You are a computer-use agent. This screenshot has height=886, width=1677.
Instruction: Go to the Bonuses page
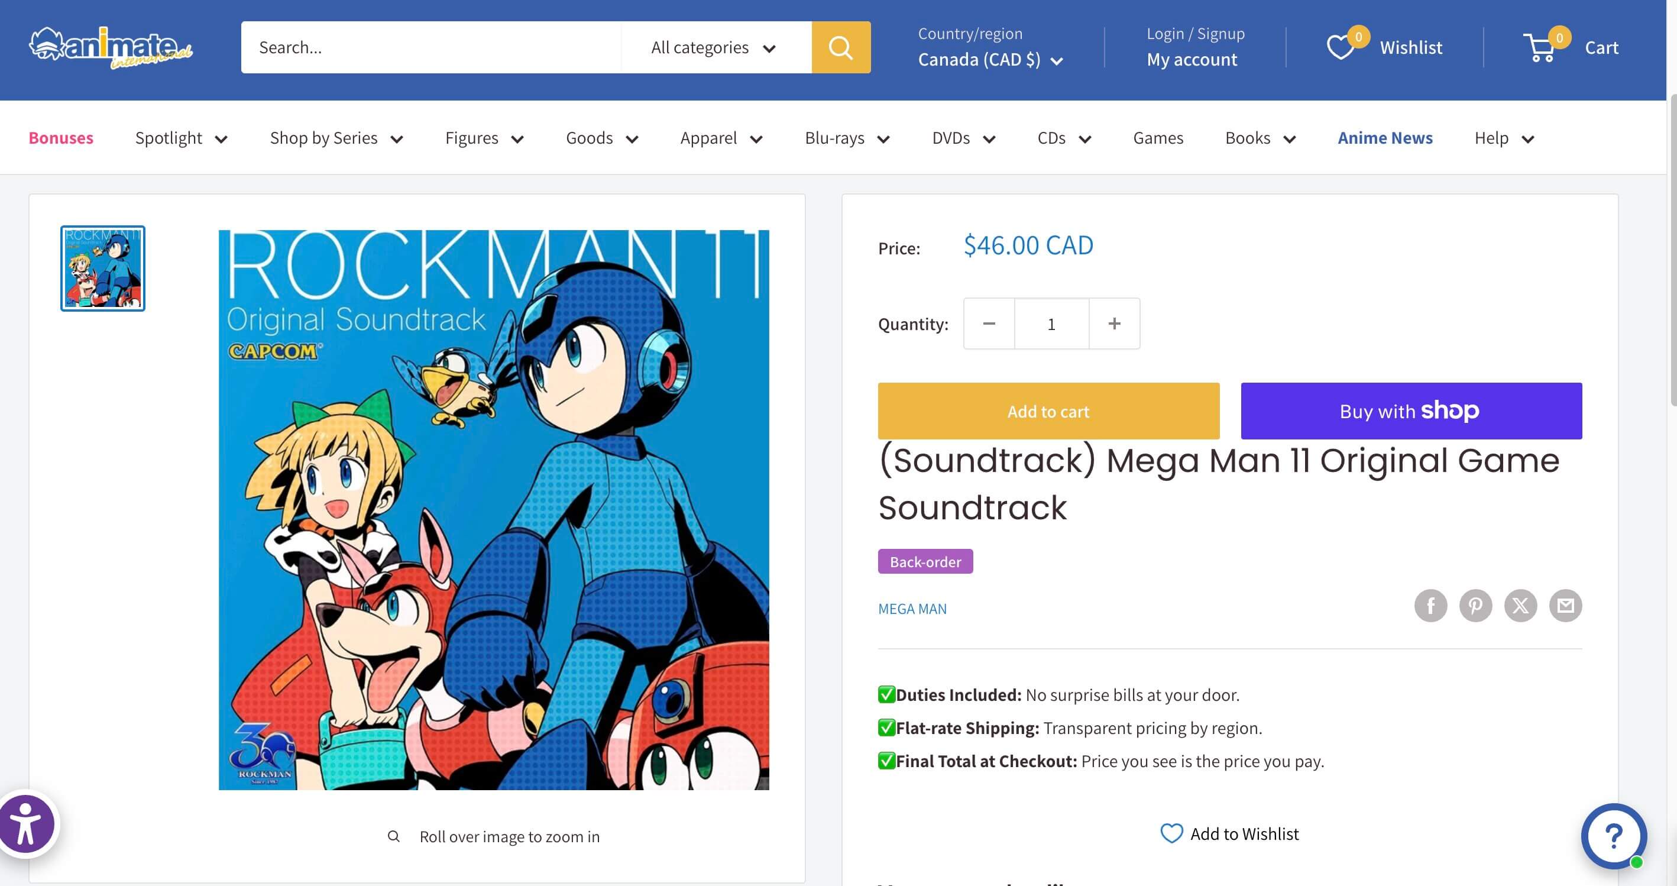coord(61,138)
